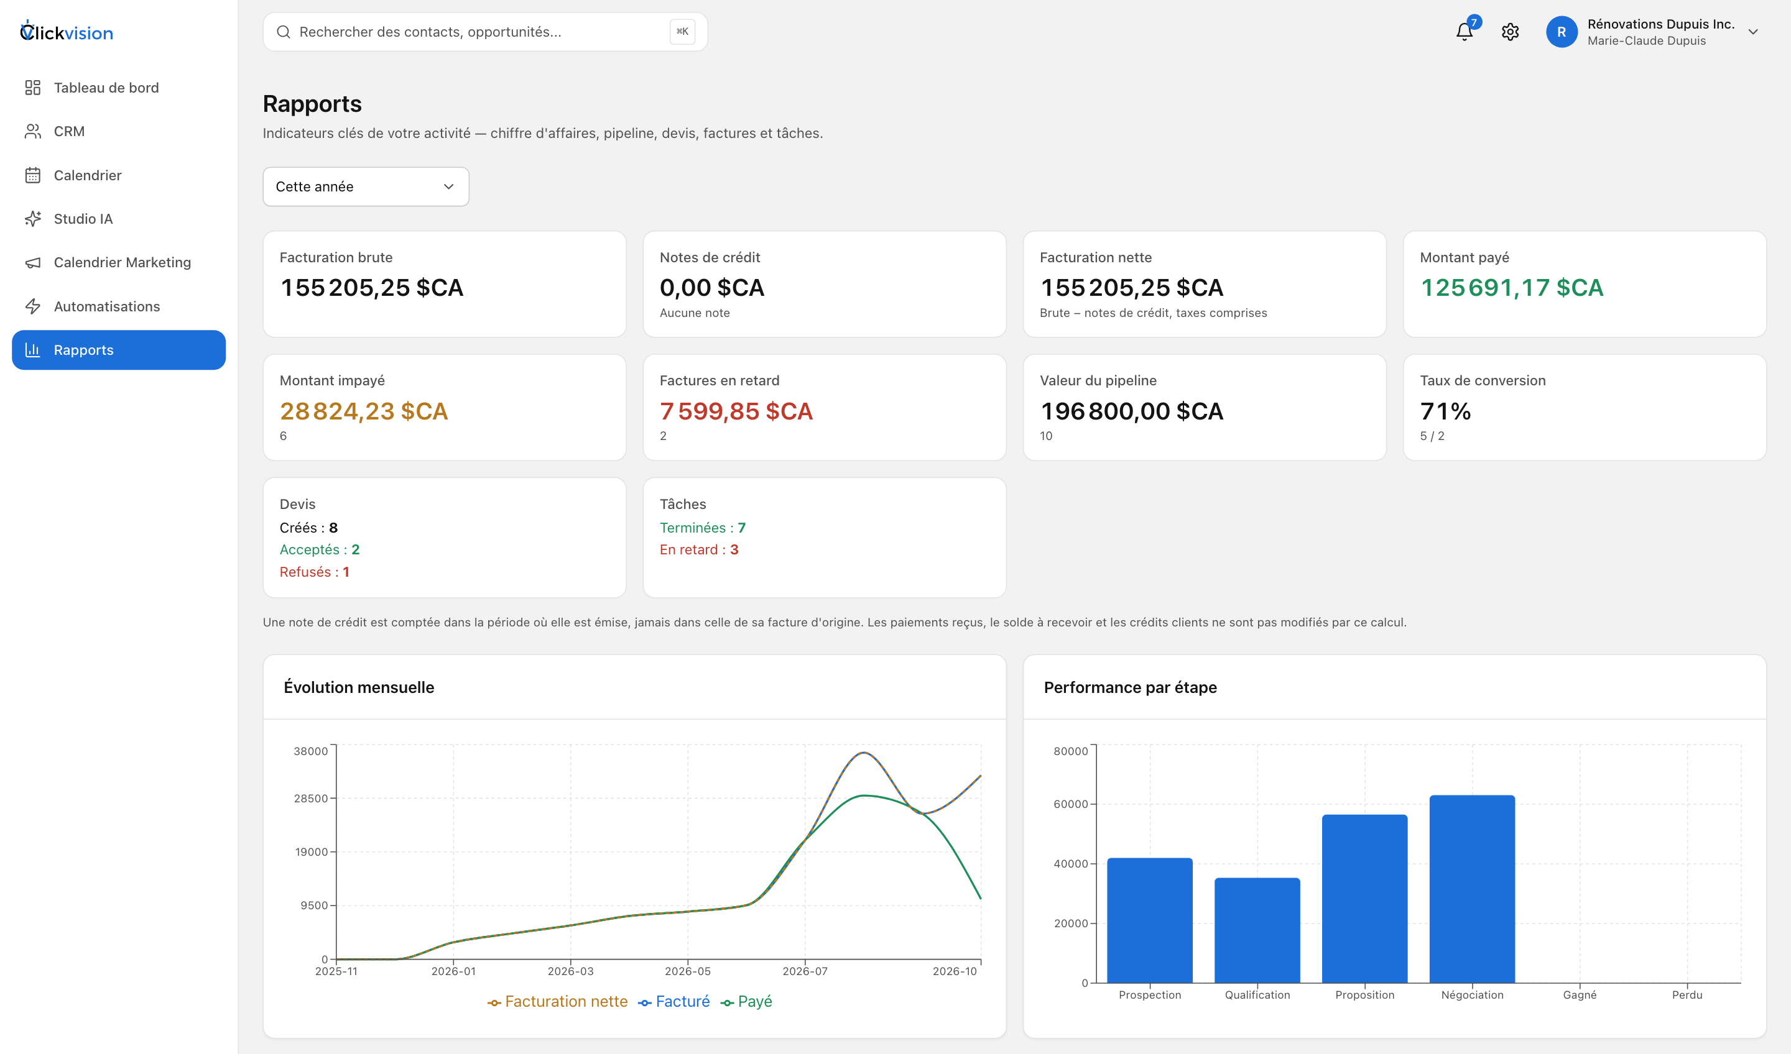The height and width of the screenshot is (1054, 1791).
Task: Click the Prospection bar
Action: point(1150,920)
